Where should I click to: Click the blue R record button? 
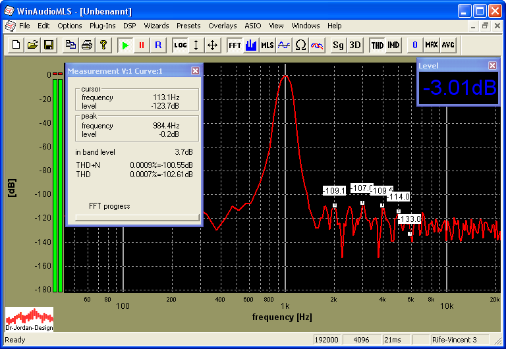[x=157, y=45]
